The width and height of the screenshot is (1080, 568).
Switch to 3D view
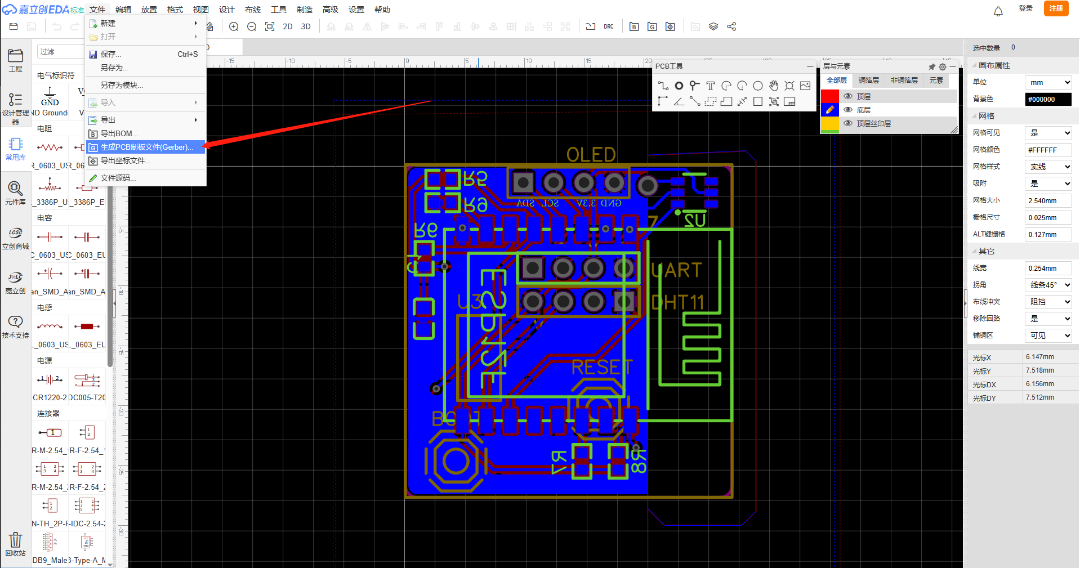306,26
